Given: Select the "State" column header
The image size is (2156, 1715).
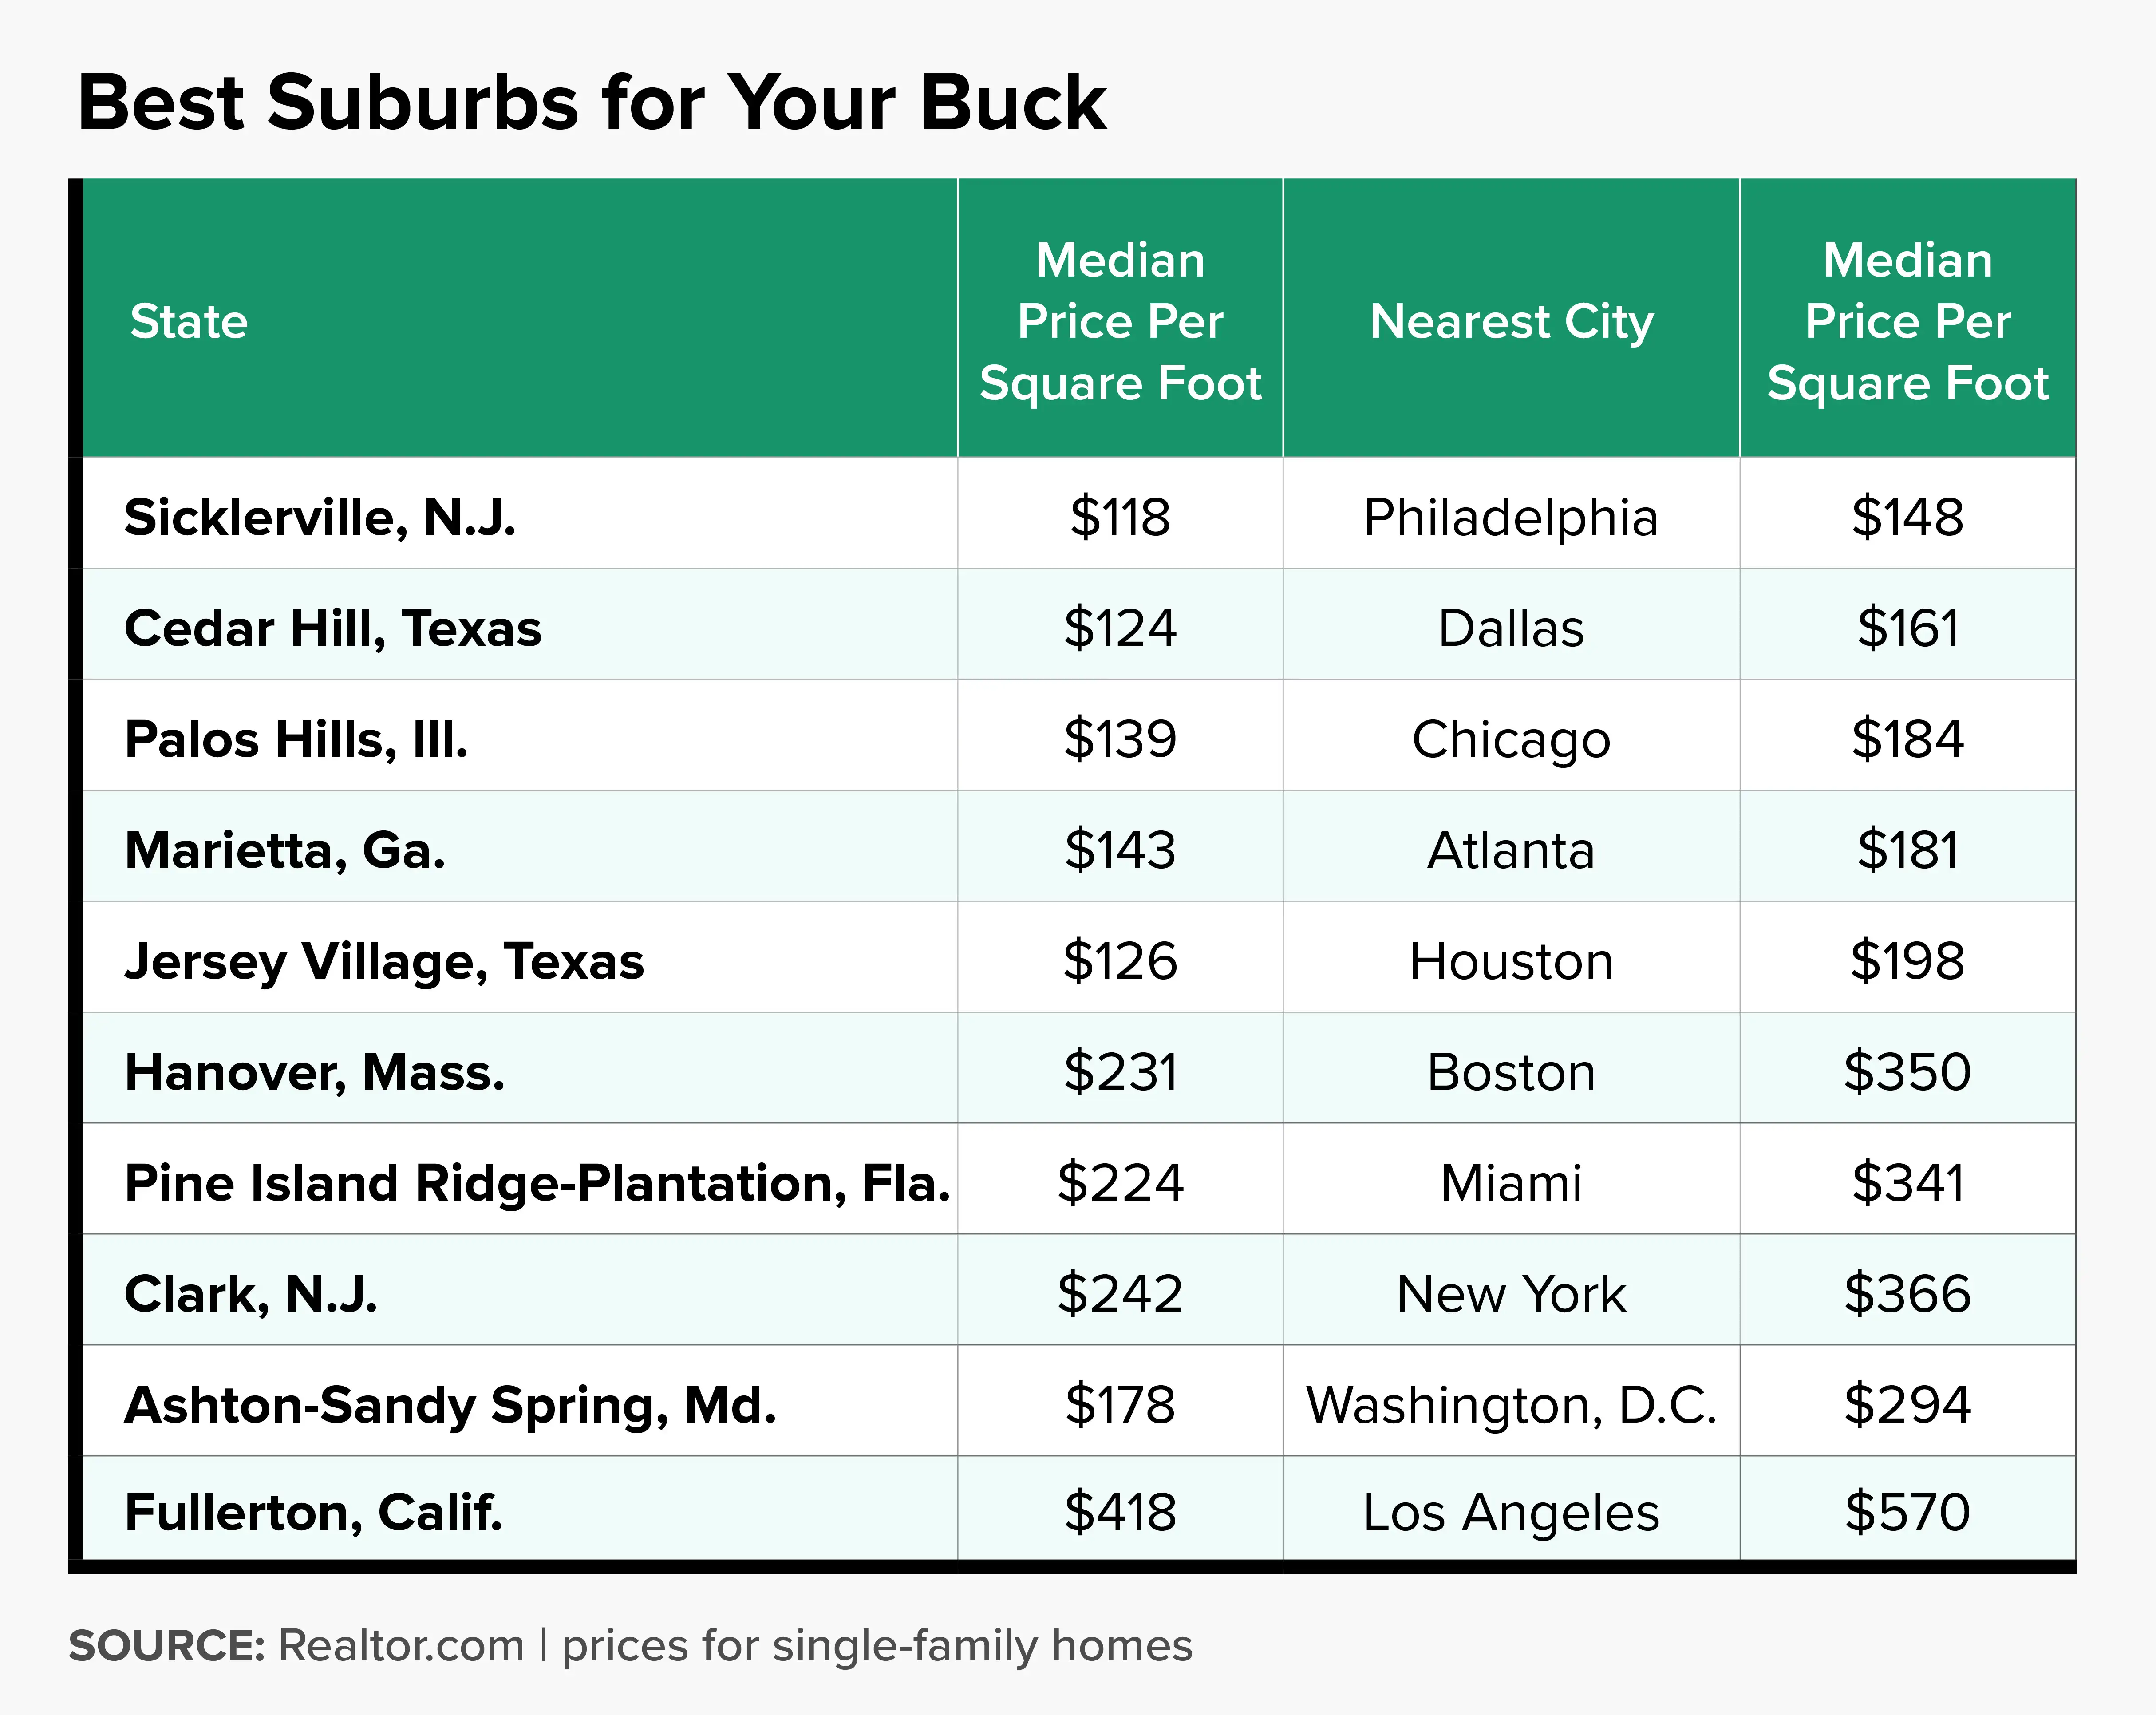Looking at the screenshot, I should 189,322.
